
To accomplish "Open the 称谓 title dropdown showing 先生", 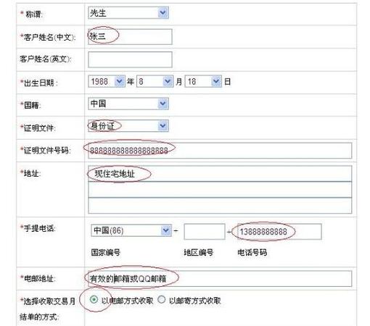I will click(x=128, y=13).
